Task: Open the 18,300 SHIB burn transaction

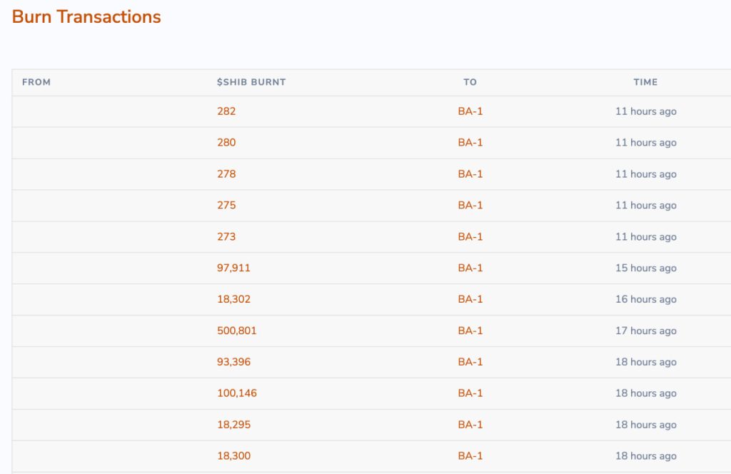Action: coord(233,456)
